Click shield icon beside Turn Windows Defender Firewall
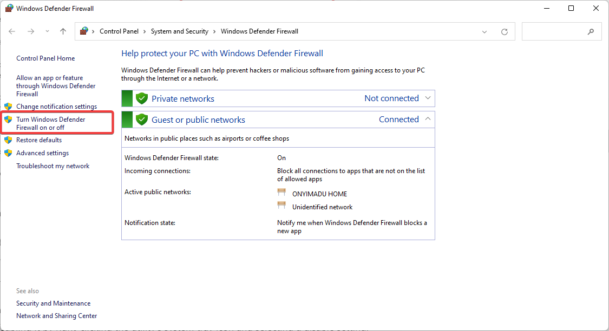 pos(8,120)
